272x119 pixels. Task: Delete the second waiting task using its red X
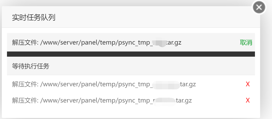pyautogui.click(x=248, y=100)
